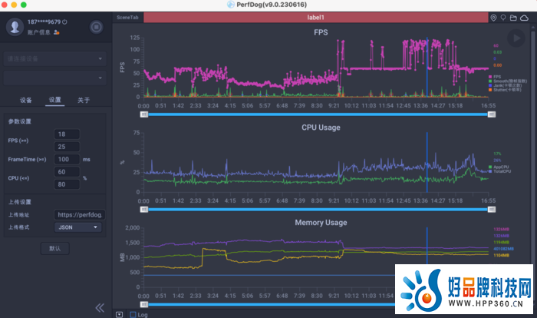Image resolution: width=537 pixels, height=318 pixels.
Task: Toggle the TotalCPU legend series
Action: pos(499,171)
